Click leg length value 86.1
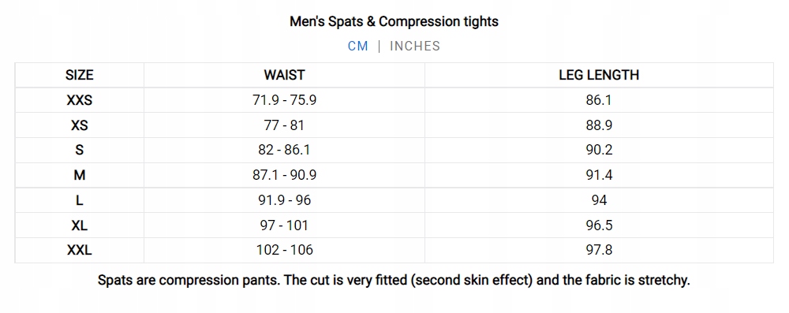789x313 pixels. click(x=599, y=100)
